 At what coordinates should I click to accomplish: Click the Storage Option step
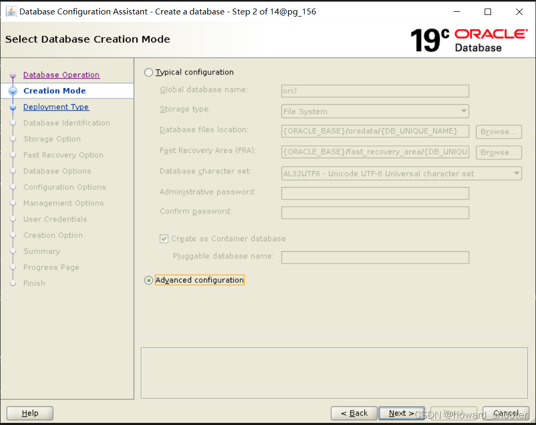coord(52,139)
